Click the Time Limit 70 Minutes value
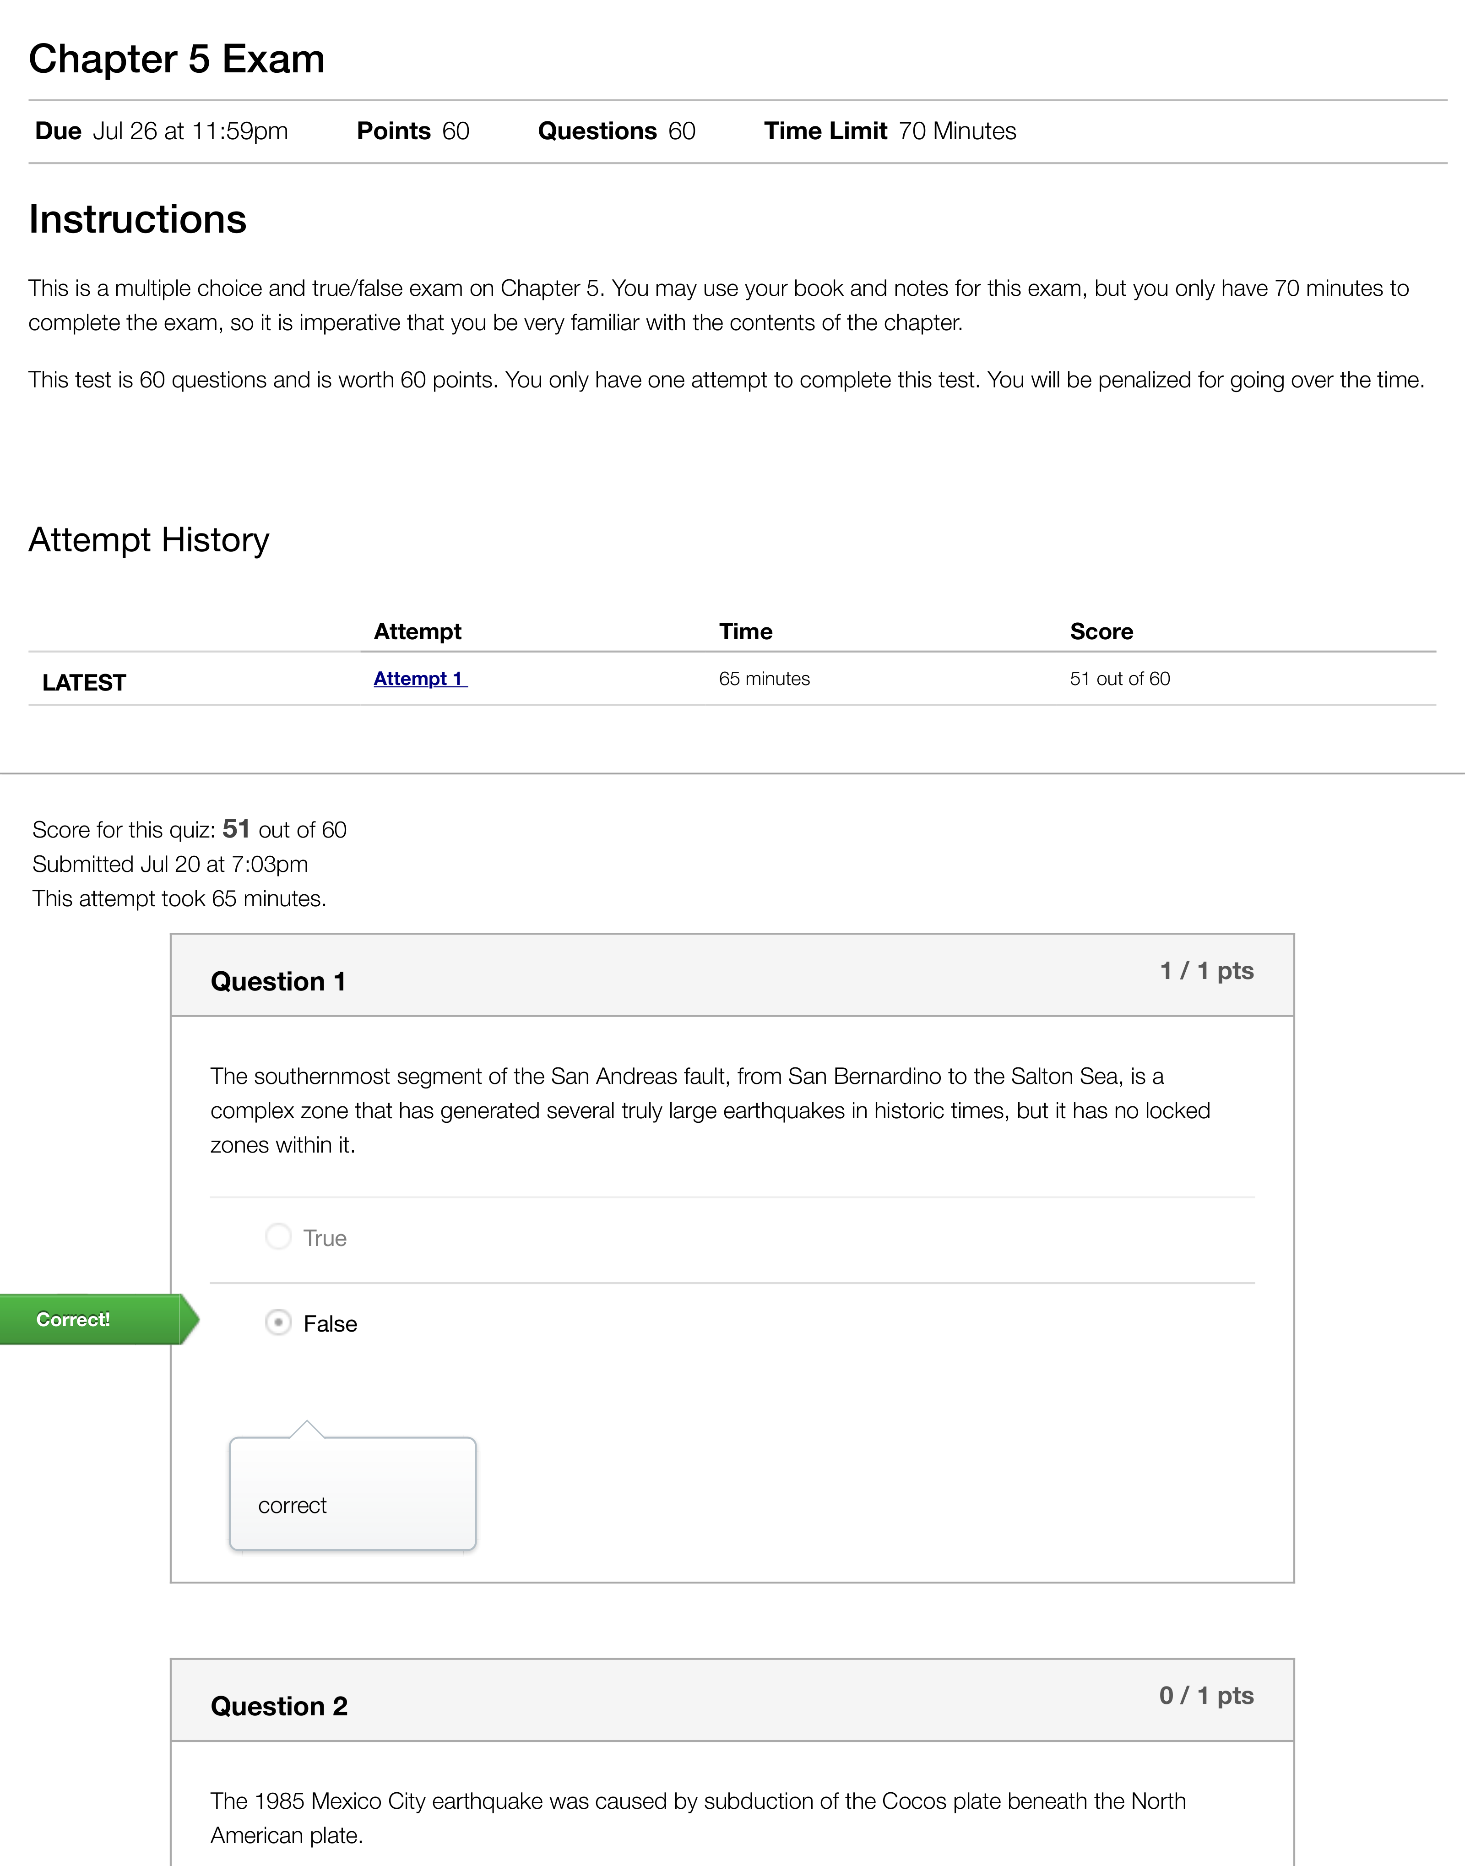1465x1866 pixels. 890,131
